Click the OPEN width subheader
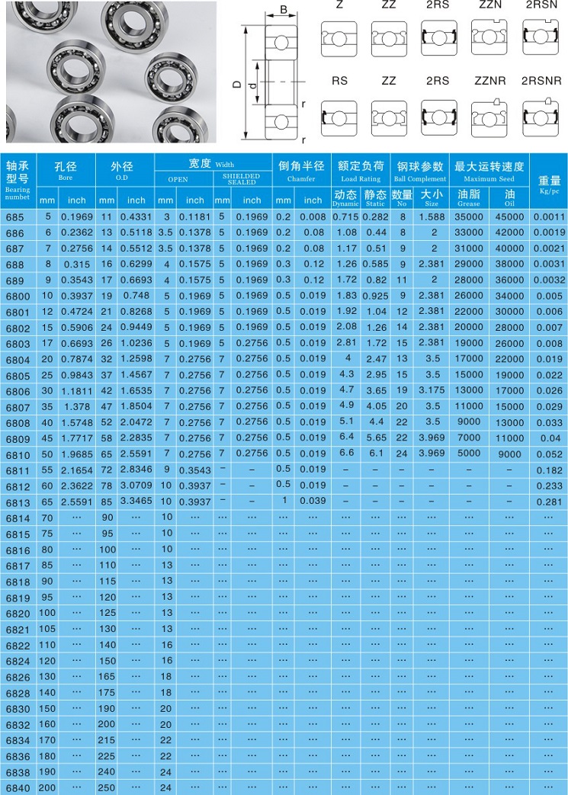The height and width of the screenshot is (795, 568). click(178, 179)
